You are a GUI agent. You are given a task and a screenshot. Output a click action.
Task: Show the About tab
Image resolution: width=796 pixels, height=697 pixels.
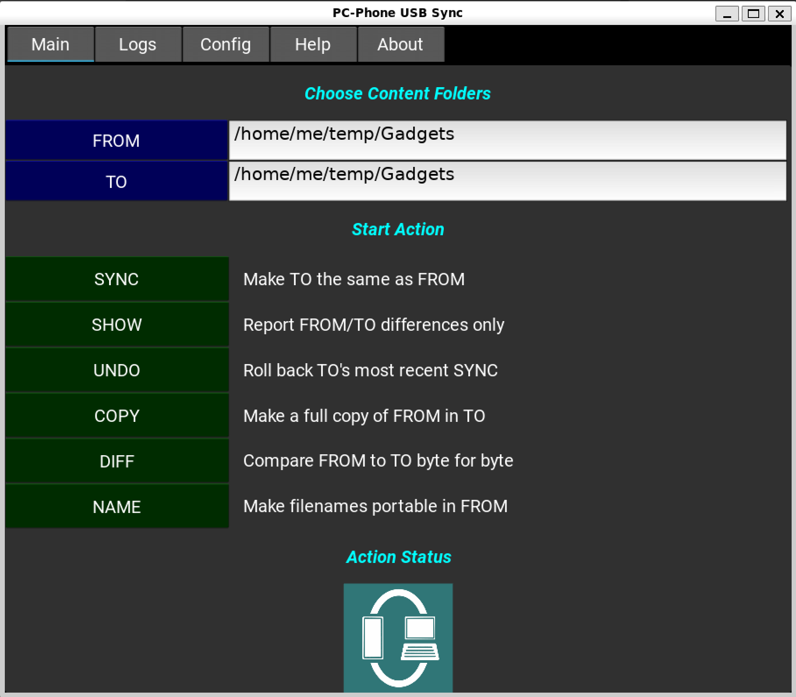(x=400, y=44)
